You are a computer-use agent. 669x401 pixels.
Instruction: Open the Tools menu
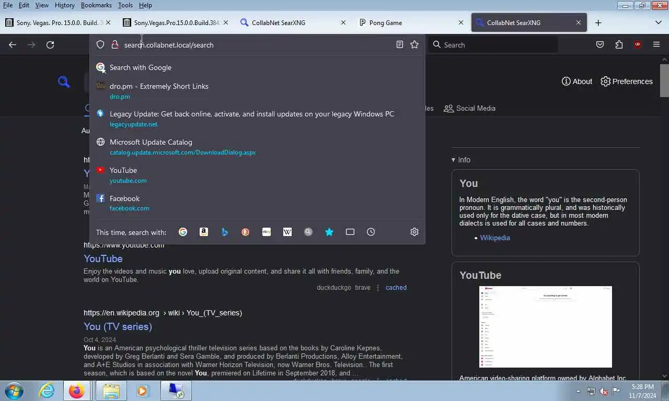[125, 5]
